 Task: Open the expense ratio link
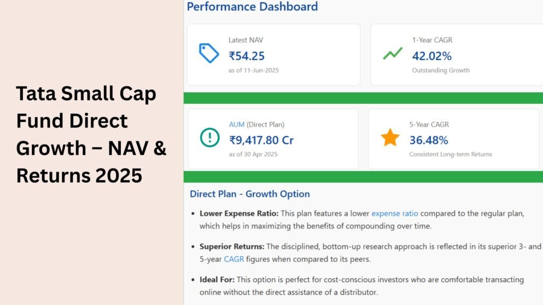pyautogui.click(x=395, y=213)
